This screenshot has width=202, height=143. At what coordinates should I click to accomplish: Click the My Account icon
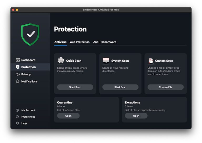pyautogui.click(x=17, y=110)
